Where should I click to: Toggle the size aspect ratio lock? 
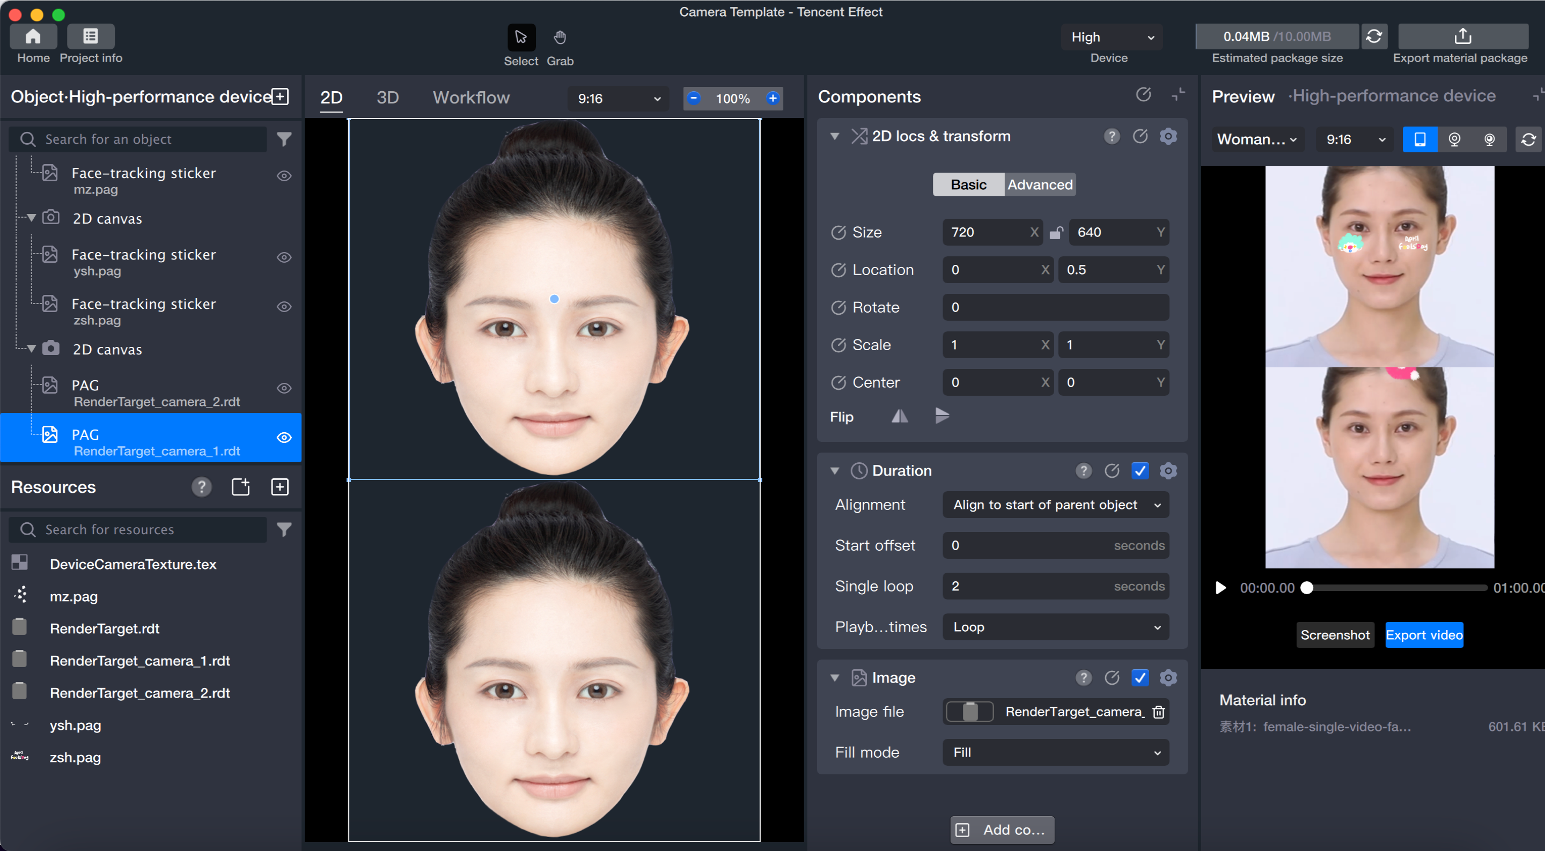[x=1056, y=233]
